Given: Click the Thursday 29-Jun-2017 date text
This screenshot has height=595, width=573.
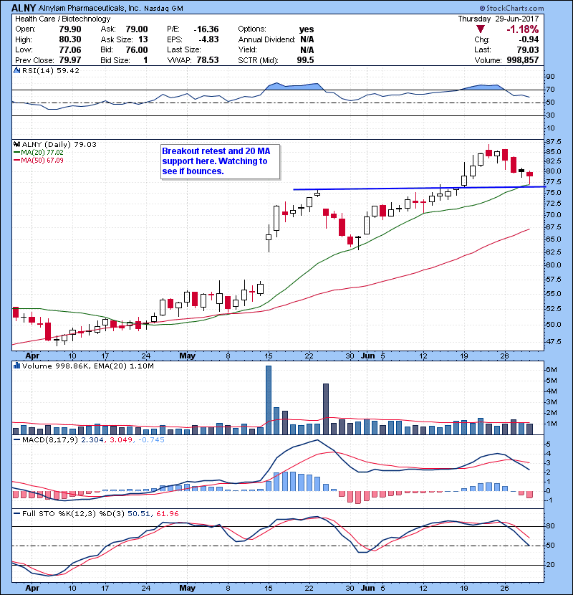Looking at the screenshot, I should [x=498, y=19].
